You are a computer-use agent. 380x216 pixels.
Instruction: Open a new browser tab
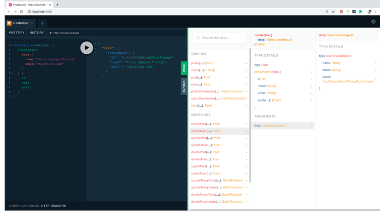pyautogui.click(x=57, y=5)
